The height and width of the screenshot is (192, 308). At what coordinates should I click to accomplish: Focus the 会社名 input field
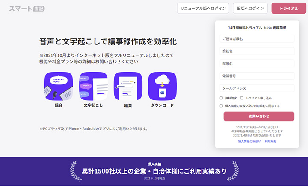tap(257, 51)
